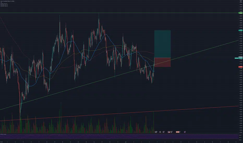The height and width of the screenshot is (143, 243).
Task: Click the teal profit target price label
Action: click(x=240, y=30)
